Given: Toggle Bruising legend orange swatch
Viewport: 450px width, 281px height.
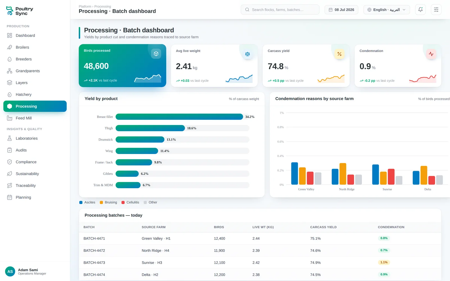Looking at the screenshot, I should pyautogui.click(x=102, y=202).
